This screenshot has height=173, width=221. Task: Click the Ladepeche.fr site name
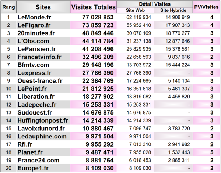click(37, 105)
